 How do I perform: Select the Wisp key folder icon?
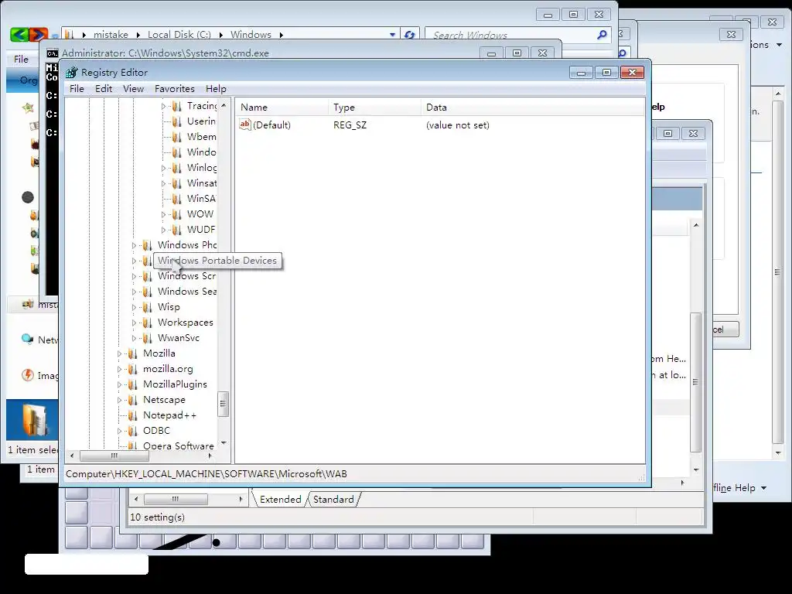(x=148, y=307)
